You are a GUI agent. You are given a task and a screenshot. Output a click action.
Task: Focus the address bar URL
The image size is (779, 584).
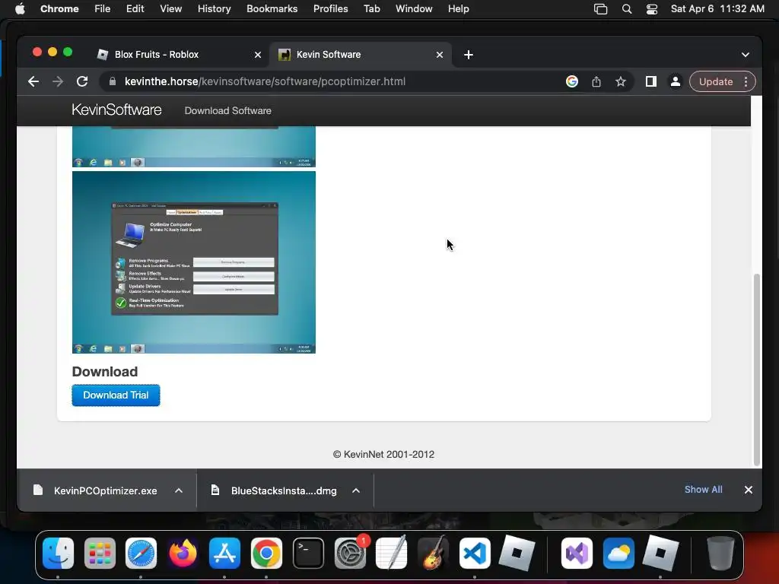pyautogui.click(x=265, y=81)
